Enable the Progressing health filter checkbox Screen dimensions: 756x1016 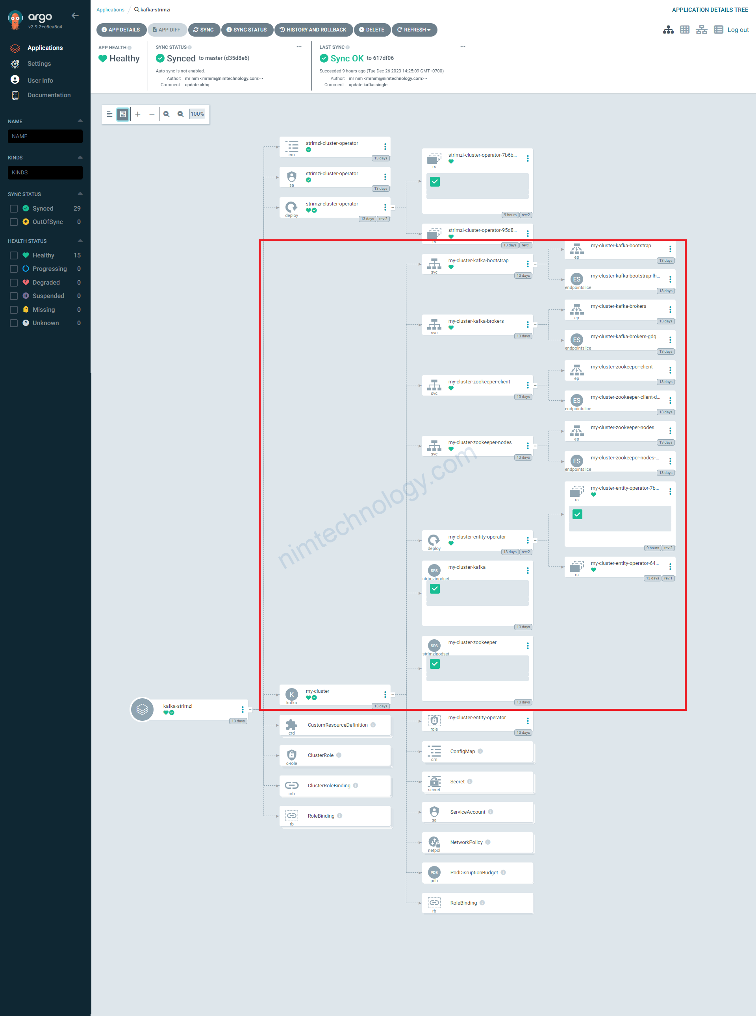[14, 269]
